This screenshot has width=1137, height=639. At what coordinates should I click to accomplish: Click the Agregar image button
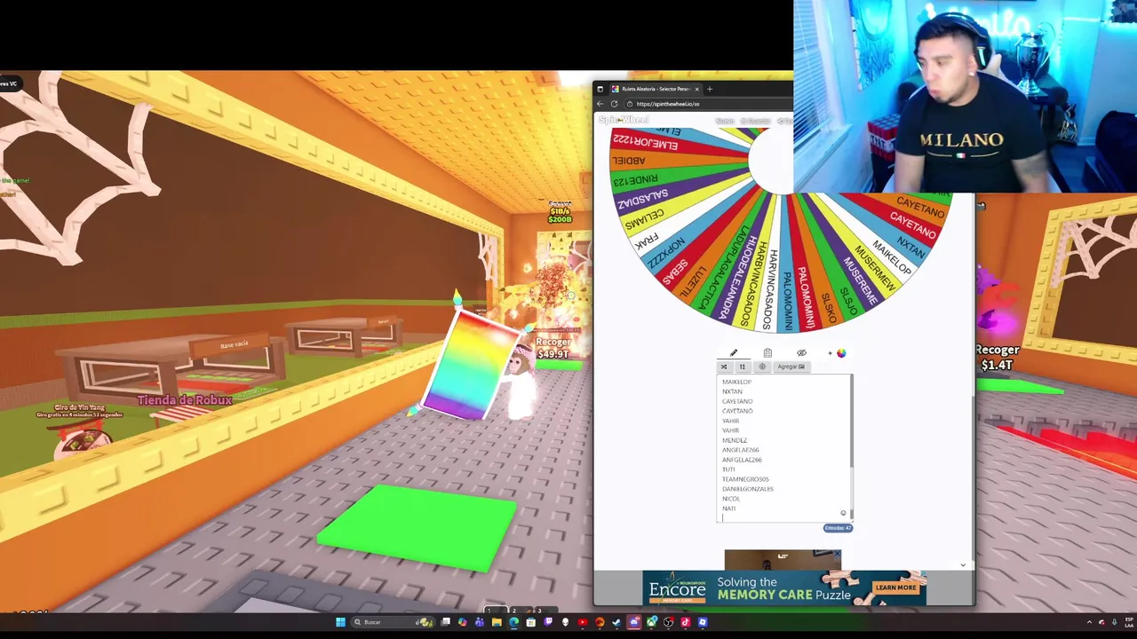pyautogui.click(x=791, y=367)
